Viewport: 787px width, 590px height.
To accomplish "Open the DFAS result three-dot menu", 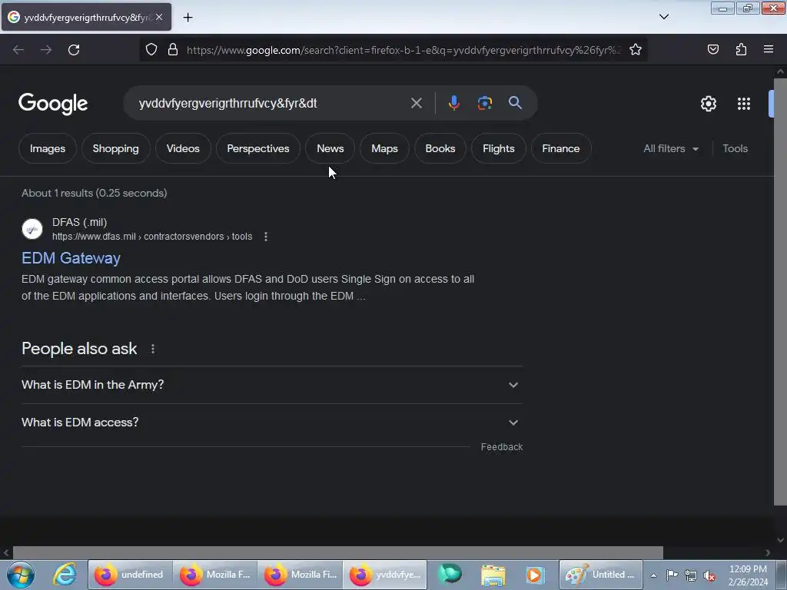I will [265, 237].
